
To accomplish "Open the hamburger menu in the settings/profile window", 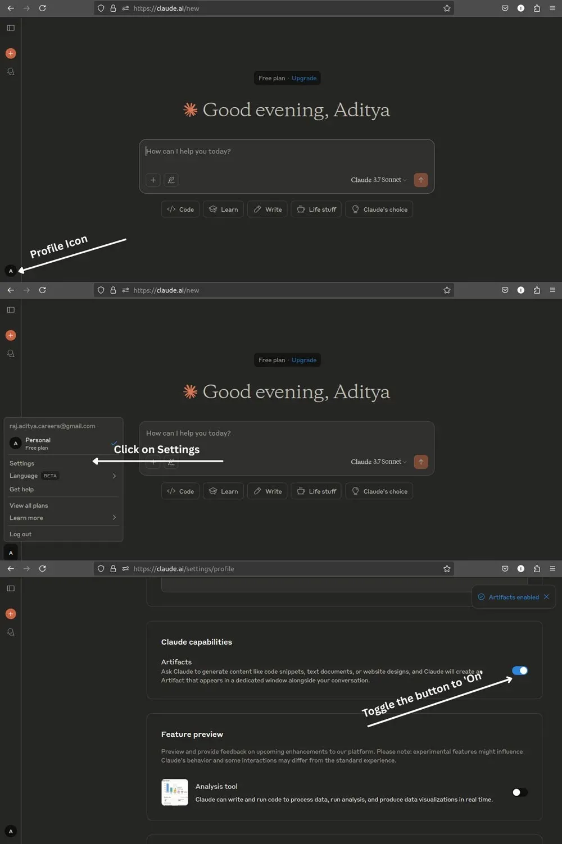I will [x=552, y=568].
